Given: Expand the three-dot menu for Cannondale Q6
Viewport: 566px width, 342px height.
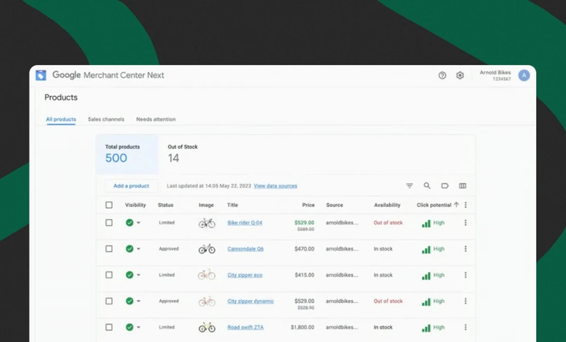Looking at the screenshot, I should (466, 249).
